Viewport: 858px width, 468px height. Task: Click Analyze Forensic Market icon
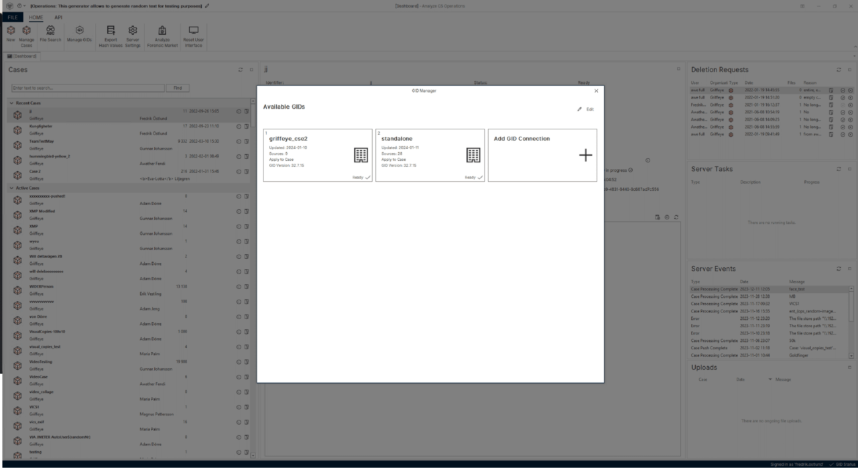(x=162, y=31)
